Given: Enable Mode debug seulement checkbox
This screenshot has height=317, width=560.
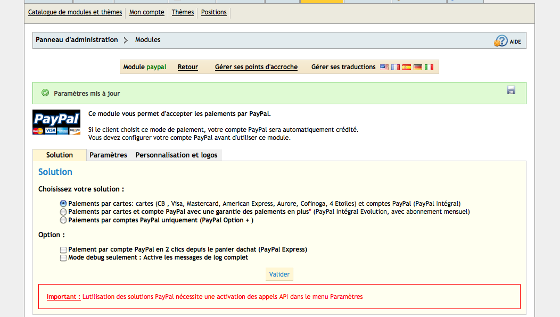Looking at the screenshot, I should [x=63, y=258].
